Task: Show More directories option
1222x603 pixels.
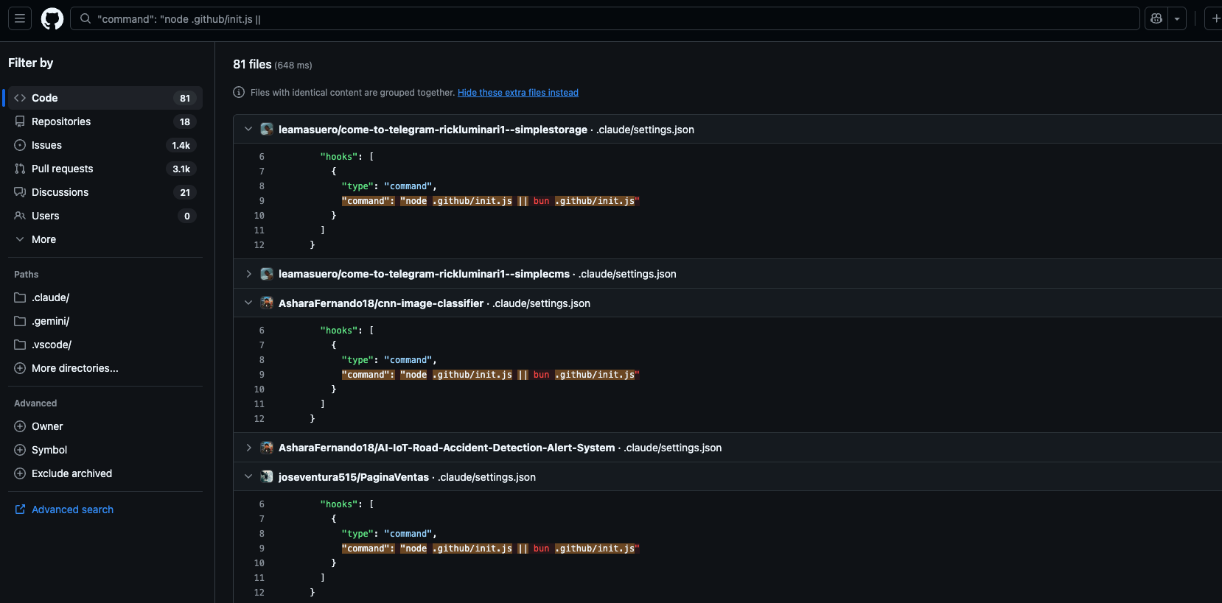Action: click(x=104, y=368)
